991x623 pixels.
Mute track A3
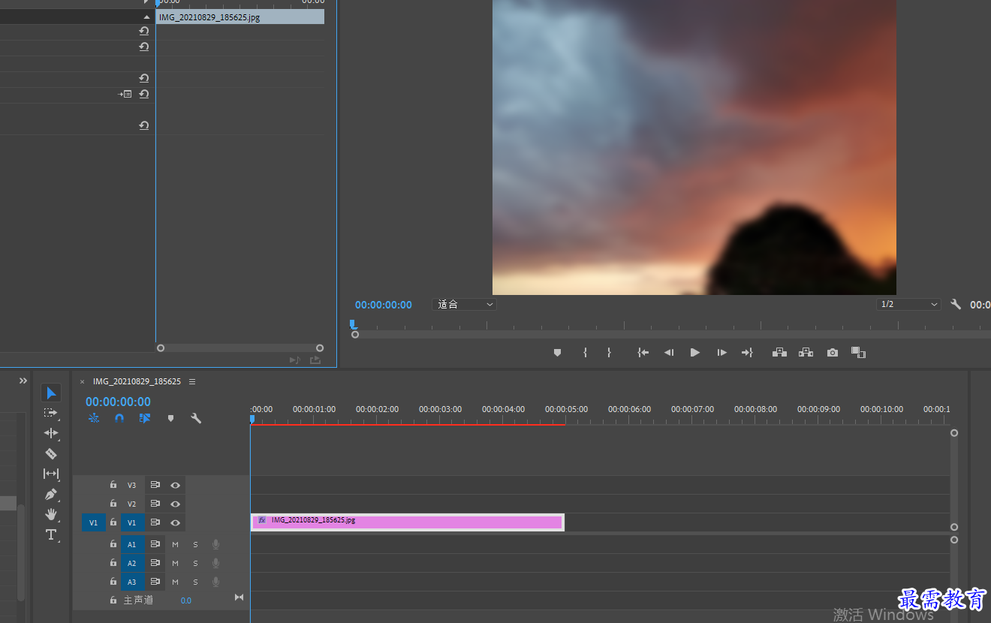click(x=175, y=582)
